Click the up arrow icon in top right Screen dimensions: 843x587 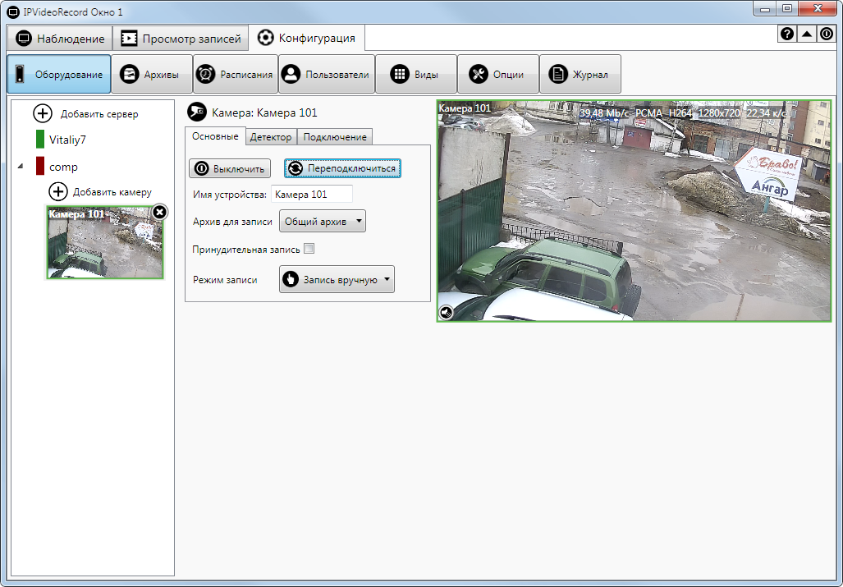pyautogui.click(x=807, y=34)
